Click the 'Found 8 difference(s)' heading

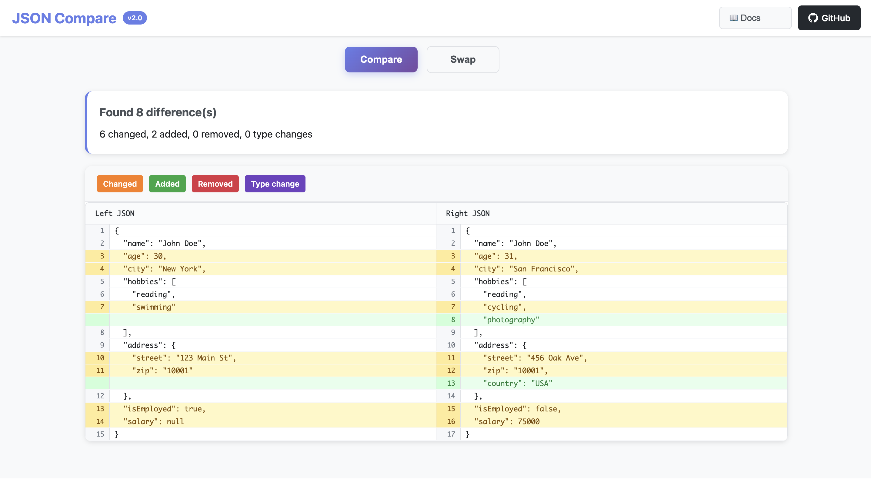click(158, 112)
